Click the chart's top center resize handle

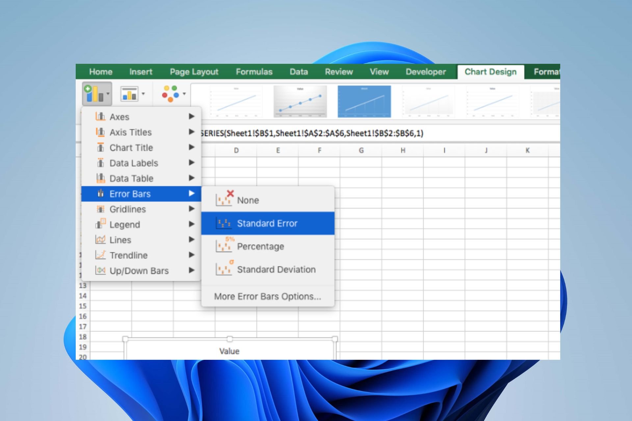pos(230,339)
